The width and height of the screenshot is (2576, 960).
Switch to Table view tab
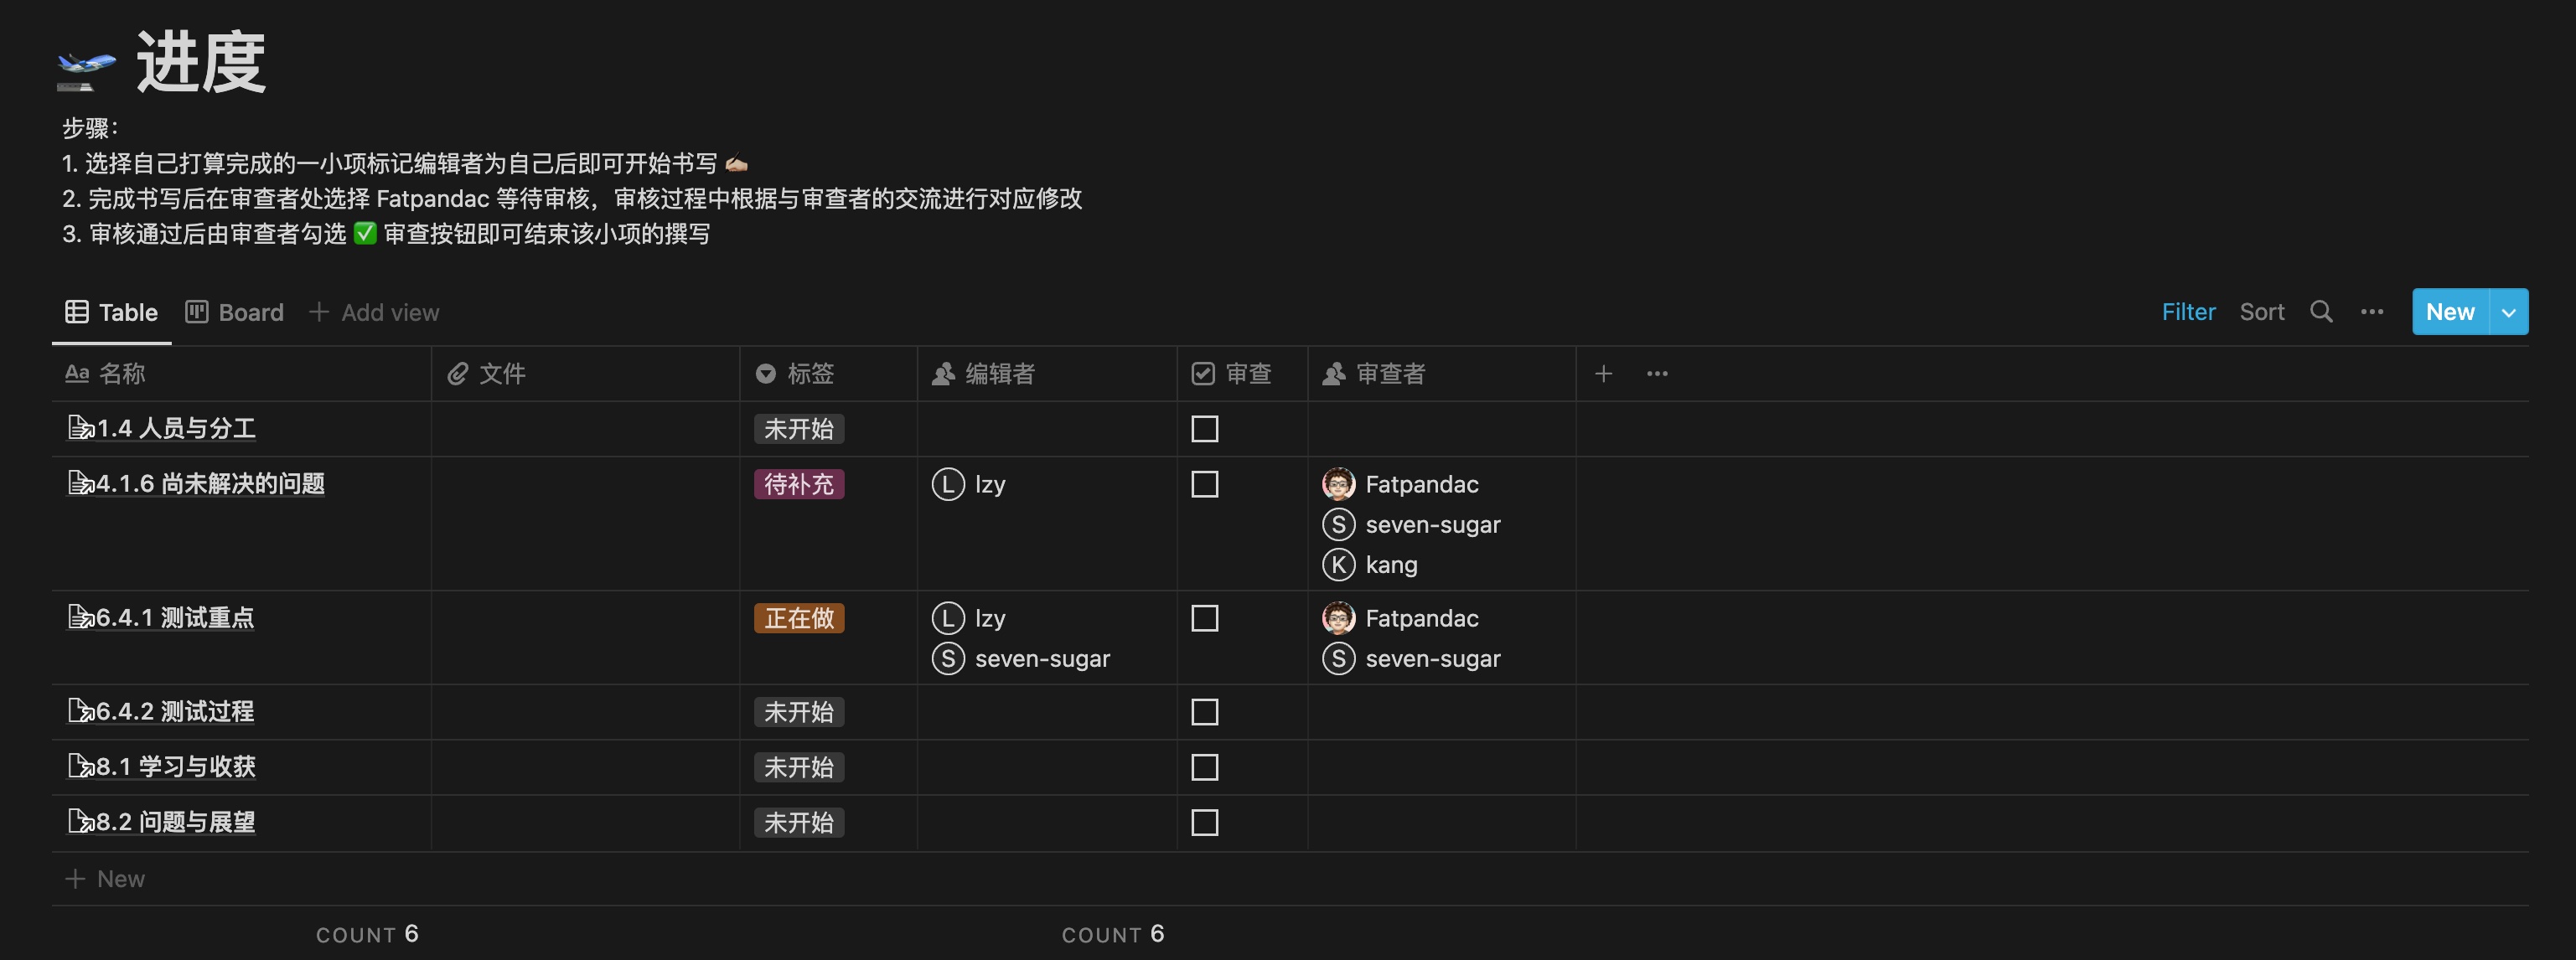[x=111, y=310]
